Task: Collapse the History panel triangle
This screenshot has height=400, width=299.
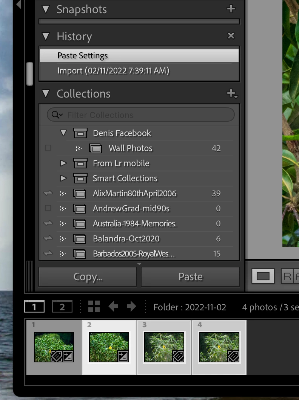Action: tap(46, 36)
